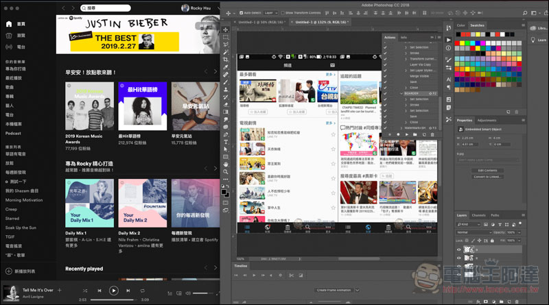Open Podcast in Spotify sidebar
The image size is (549, 305).
click(13, 133)
